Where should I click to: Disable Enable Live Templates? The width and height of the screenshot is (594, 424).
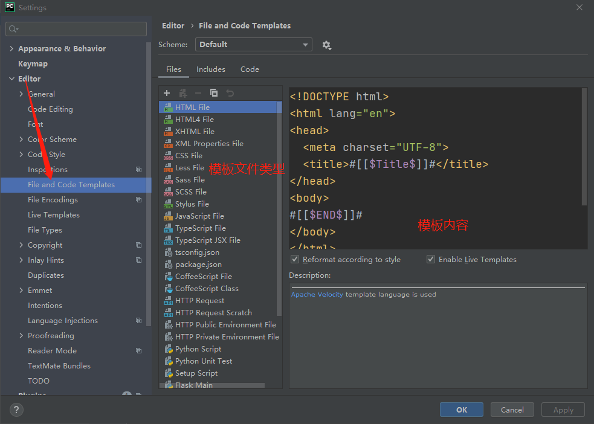pyautogui.click(x=431, y=259)
